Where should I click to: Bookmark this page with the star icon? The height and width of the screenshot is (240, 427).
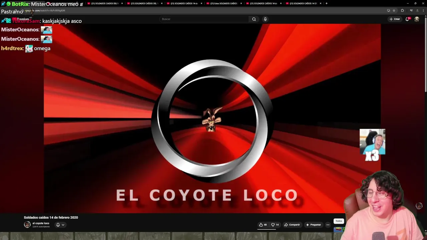(394, 10)
